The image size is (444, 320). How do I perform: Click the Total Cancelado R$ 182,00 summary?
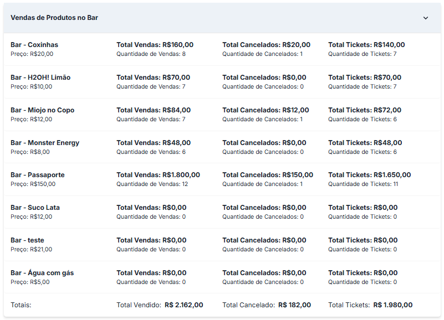pos(267,305)
